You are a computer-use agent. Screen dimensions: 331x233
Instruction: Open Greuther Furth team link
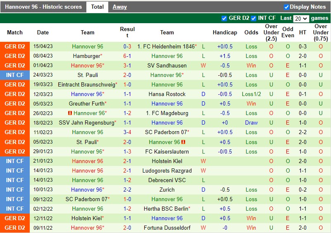[x=86, y=103]
